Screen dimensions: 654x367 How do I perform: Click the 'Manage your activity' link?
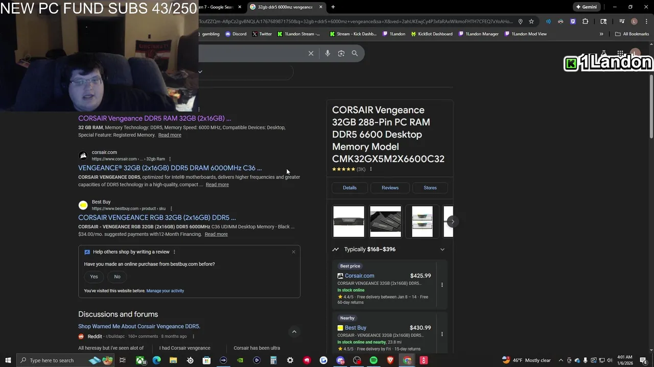tap(165, 291)
